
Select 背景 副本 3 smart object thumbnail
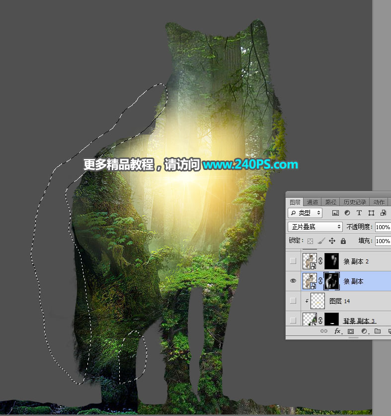[310, 319]
